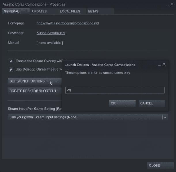Click the Properties window title text
The image size is (176, 172).
coord(34,4)
